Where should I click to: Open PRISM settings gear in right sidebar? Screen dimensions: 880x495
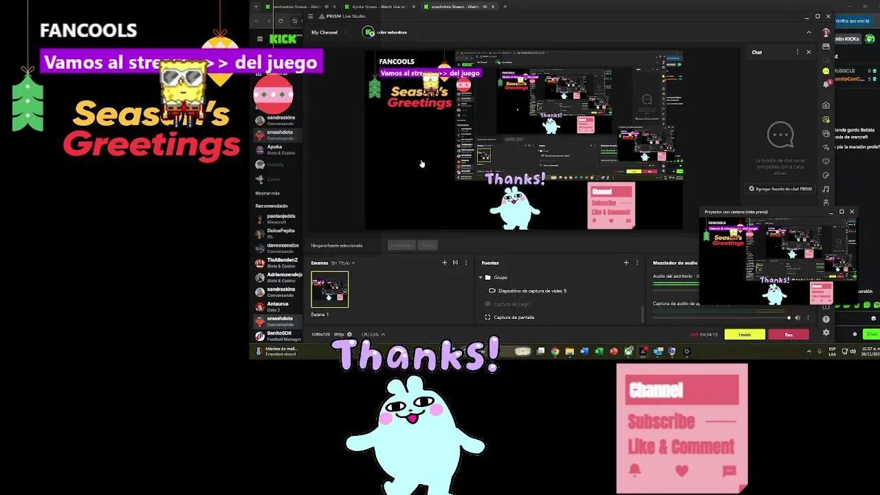826,333
